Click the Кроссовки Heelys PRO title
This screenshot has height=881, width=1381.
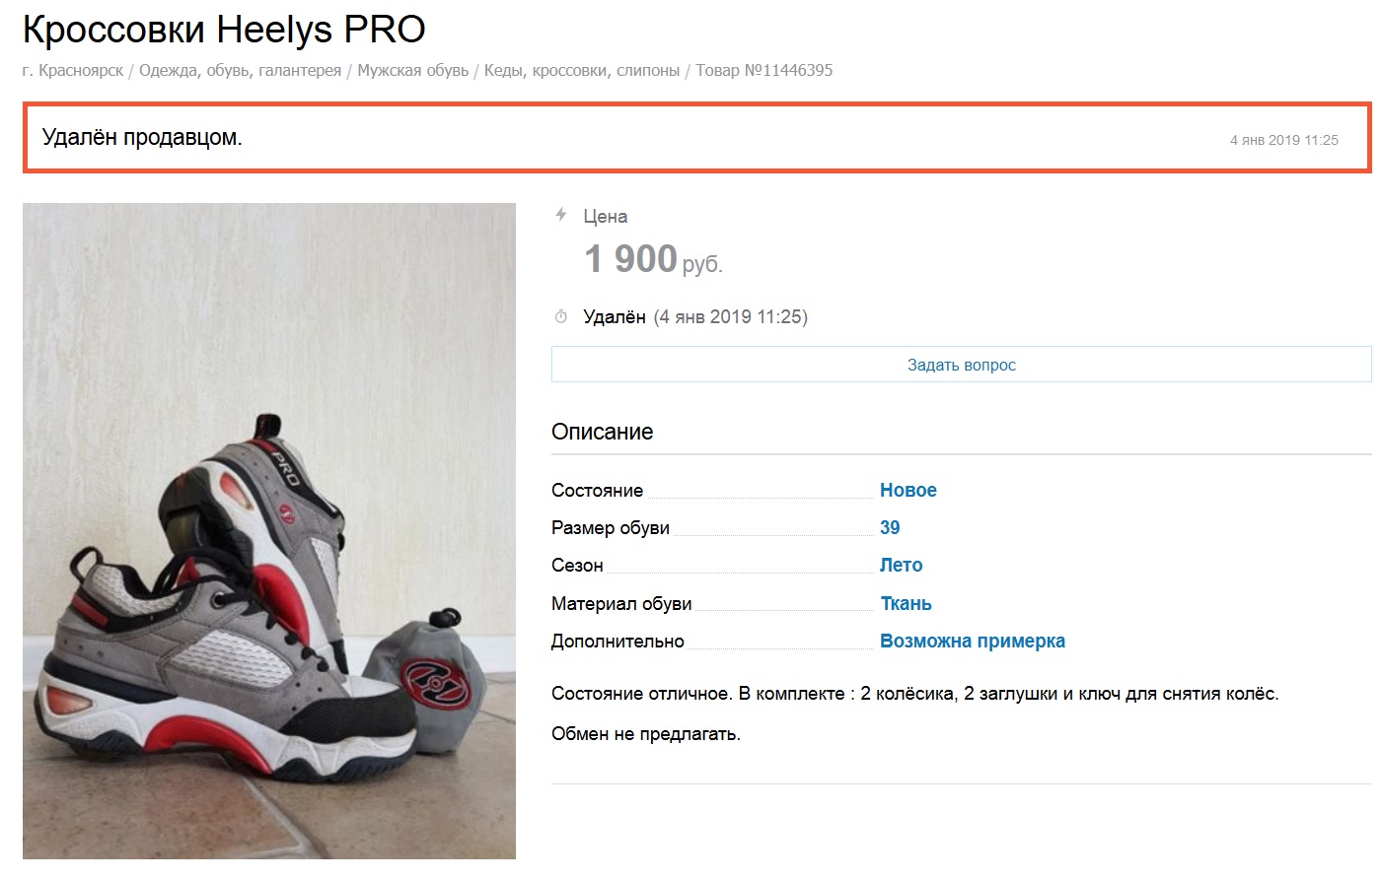[224, 30]
